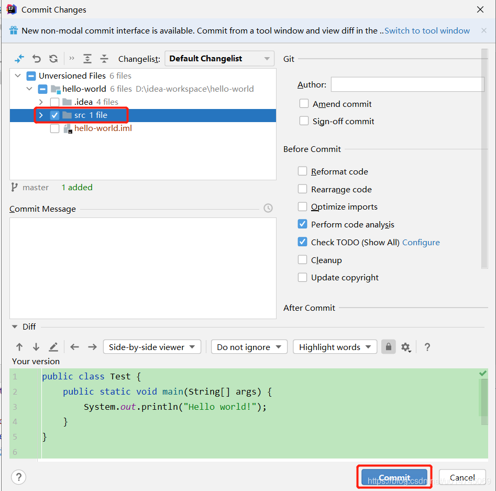Compare next file right arrow

(92, 347)
